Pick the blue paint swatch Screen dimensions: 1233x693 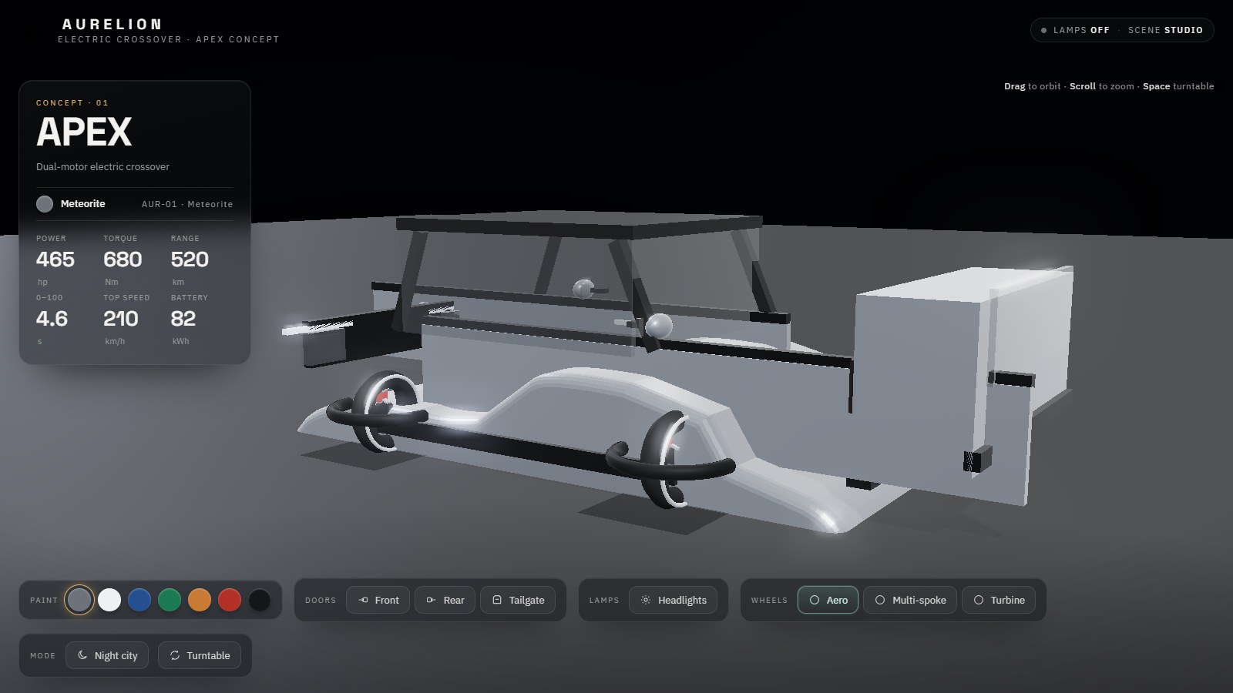click(x=139, y=600)
